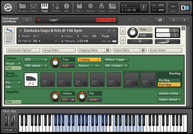Open the Browse panel

click(23, 8)
